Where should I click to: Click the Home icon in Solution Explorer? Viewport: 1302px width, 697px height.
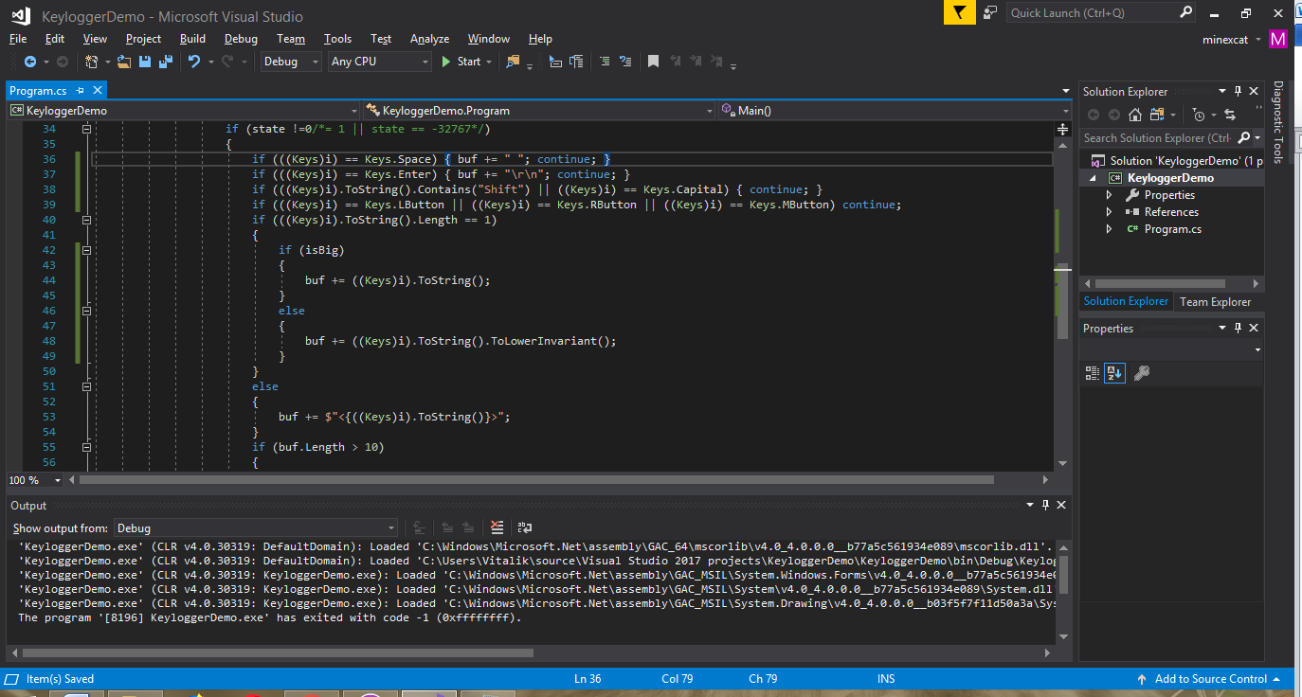point(1136,115)
